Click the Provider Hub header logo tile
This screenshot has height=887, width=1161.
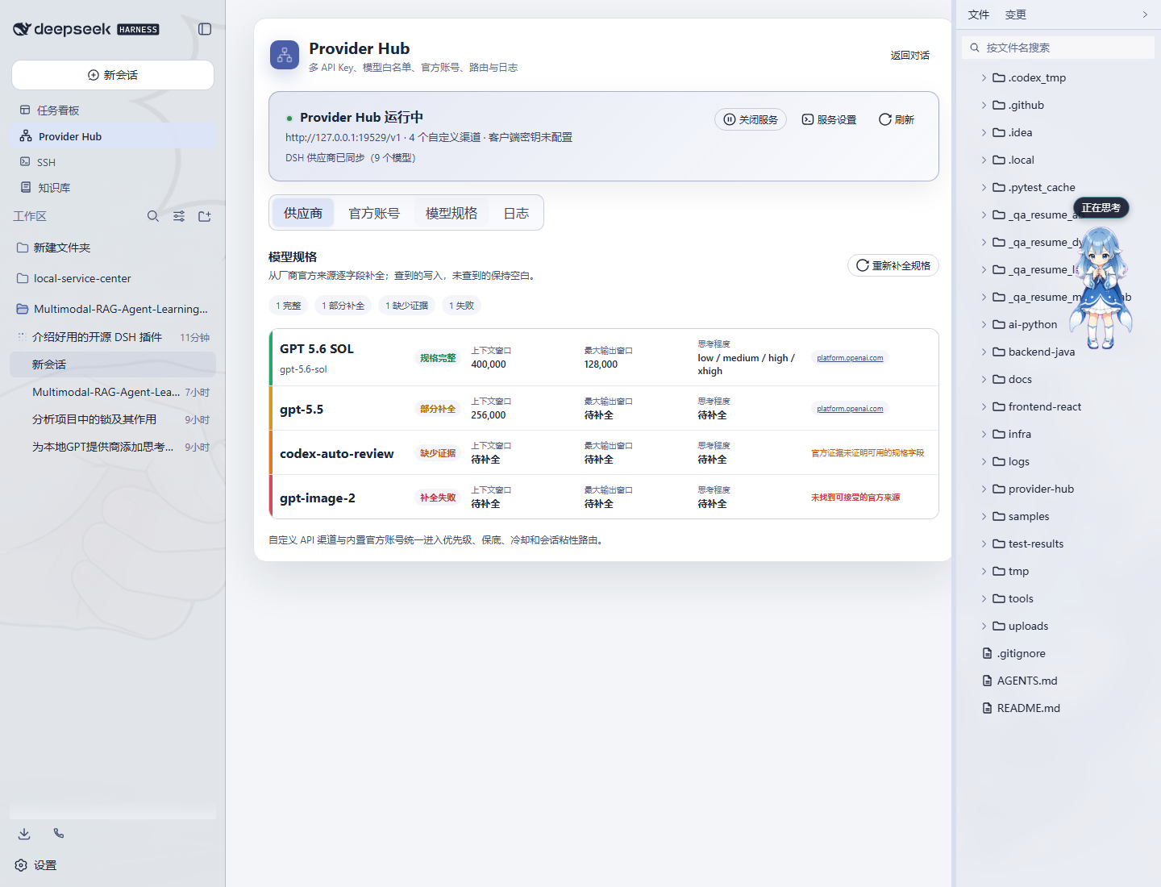pos(285,55)
